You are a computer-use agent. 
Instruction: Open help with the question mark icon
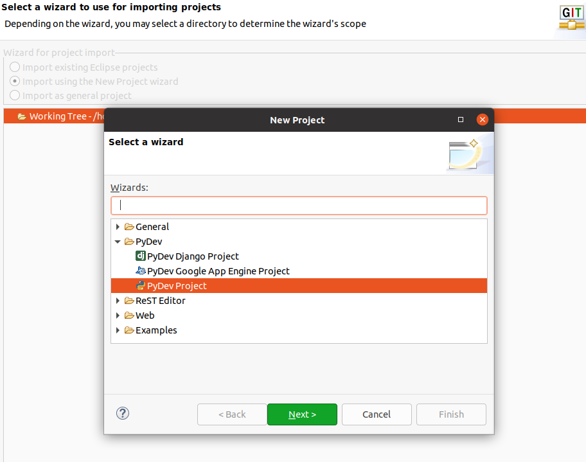point(123,414)
